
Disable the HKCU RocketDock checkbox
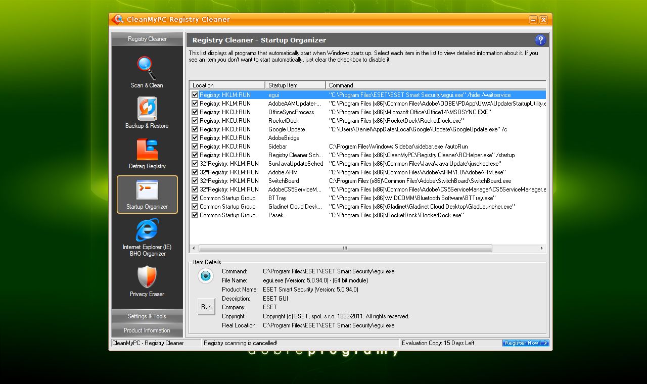pos(195,120)
